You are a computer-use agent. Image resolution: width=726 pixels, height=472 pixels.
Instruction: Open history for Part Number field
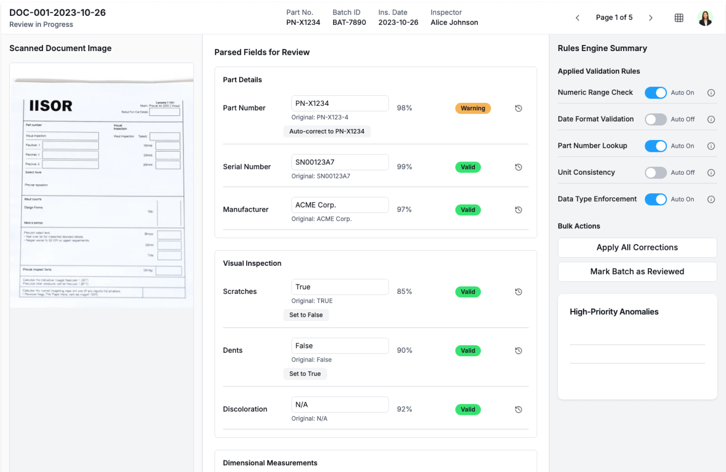(x=518, y=108)
